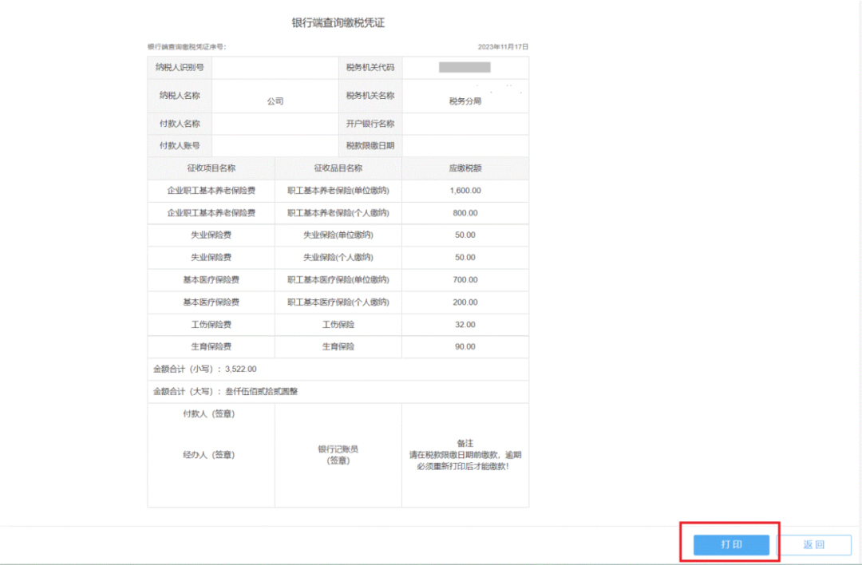Click the 1,600.00 pension amount cell
862x565 pixels.
465,191
